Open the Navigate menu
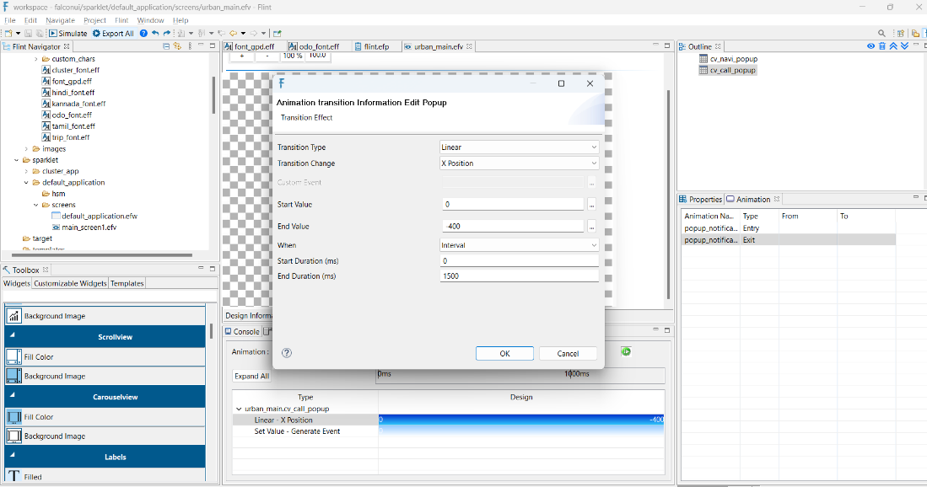The width and height of the screenshot is (927, 487). coord(60,19)
